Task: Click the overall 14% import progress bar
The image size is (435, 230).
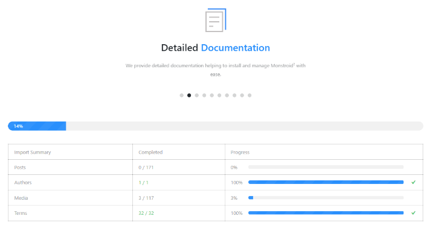Action: pyautogui.click(x=216, y=126)
